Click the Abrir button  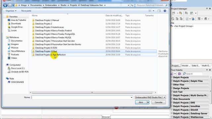click(x=141, y=102)
